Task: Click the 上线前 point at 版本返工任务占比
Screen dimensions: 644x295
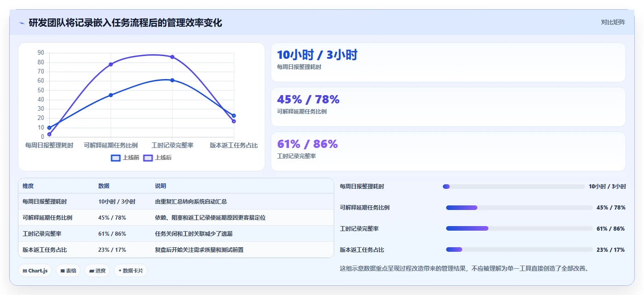Action: 234,116
